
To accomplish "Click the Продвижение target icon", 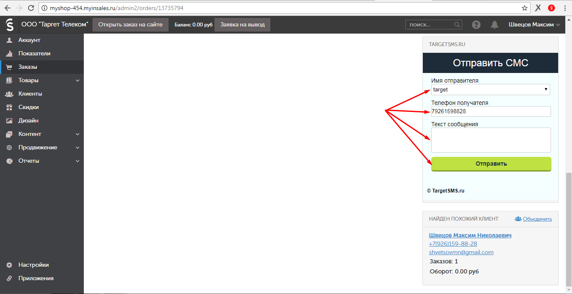I will pyautogui.click(x=9, y=148).
